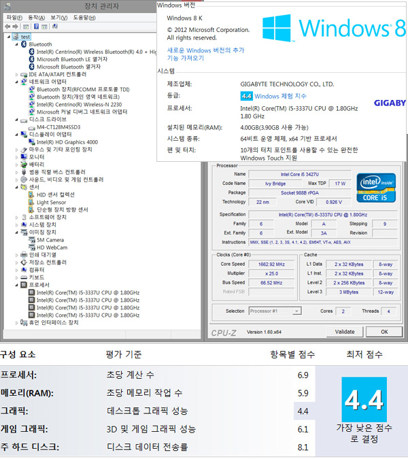Select the test computer root node
The image size is (408, 459).
[x=25, y=37]
